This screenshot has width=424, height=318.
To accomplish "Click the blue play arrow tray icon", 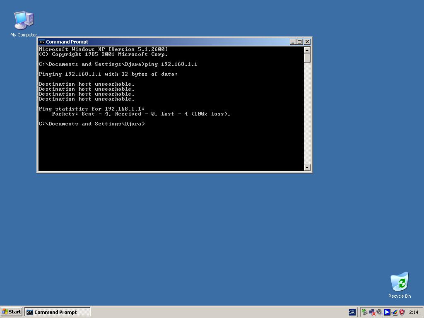I will pyautogui.click(x=387, y=312).
